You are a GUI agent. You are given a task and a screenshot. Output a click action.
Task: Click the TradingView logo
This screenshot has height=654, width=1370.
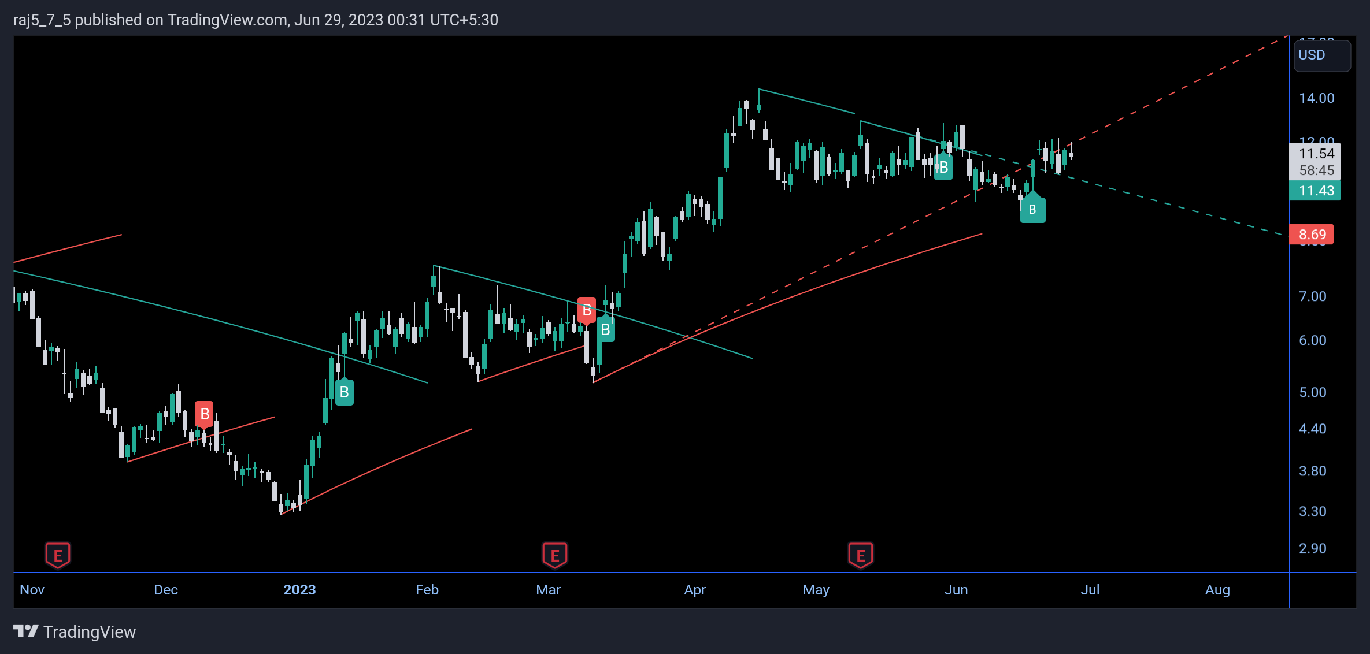[26, 631]
